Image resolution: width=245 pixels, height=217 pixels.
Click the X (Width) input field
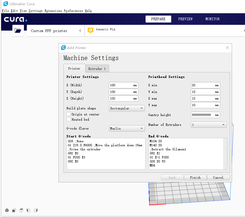pyautogui.click(x=124, y=85)
